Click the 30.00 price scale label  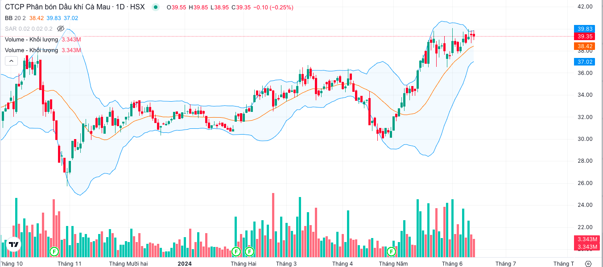click(x=585, y=139)
